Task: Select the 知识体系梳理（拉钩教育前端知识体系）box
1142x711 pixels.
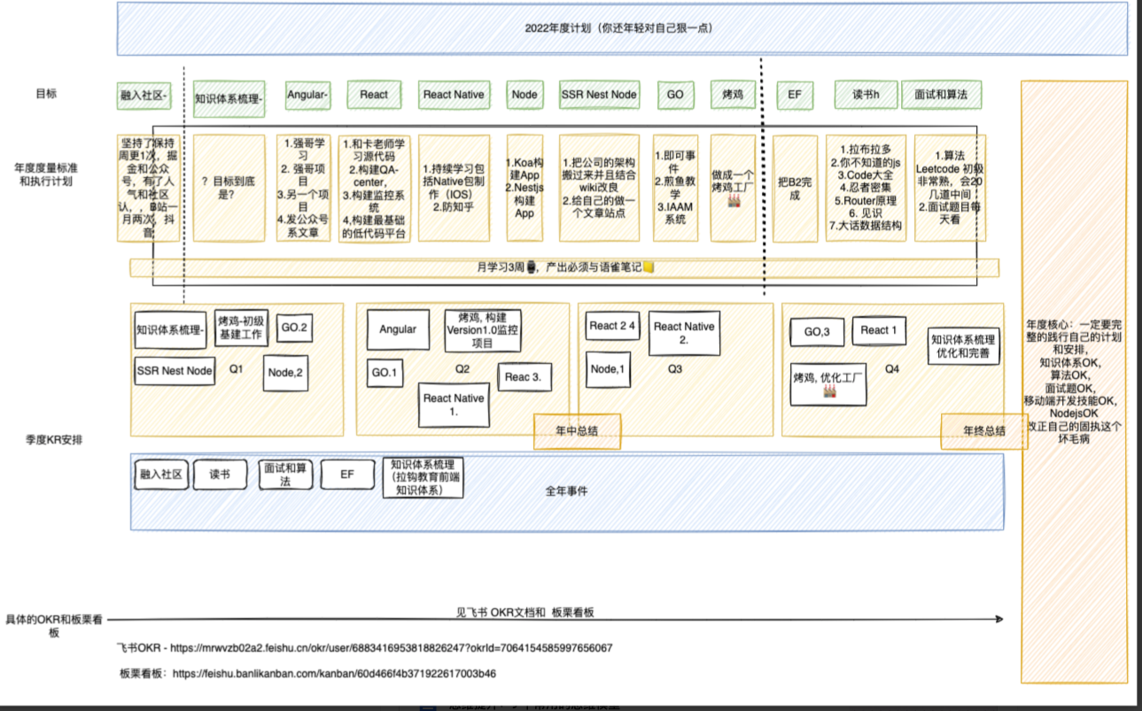Action: click(x=423, y=476)
